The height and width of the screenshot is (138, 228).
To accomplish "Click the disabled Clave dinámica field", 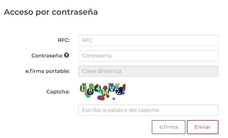I will 148,71.
